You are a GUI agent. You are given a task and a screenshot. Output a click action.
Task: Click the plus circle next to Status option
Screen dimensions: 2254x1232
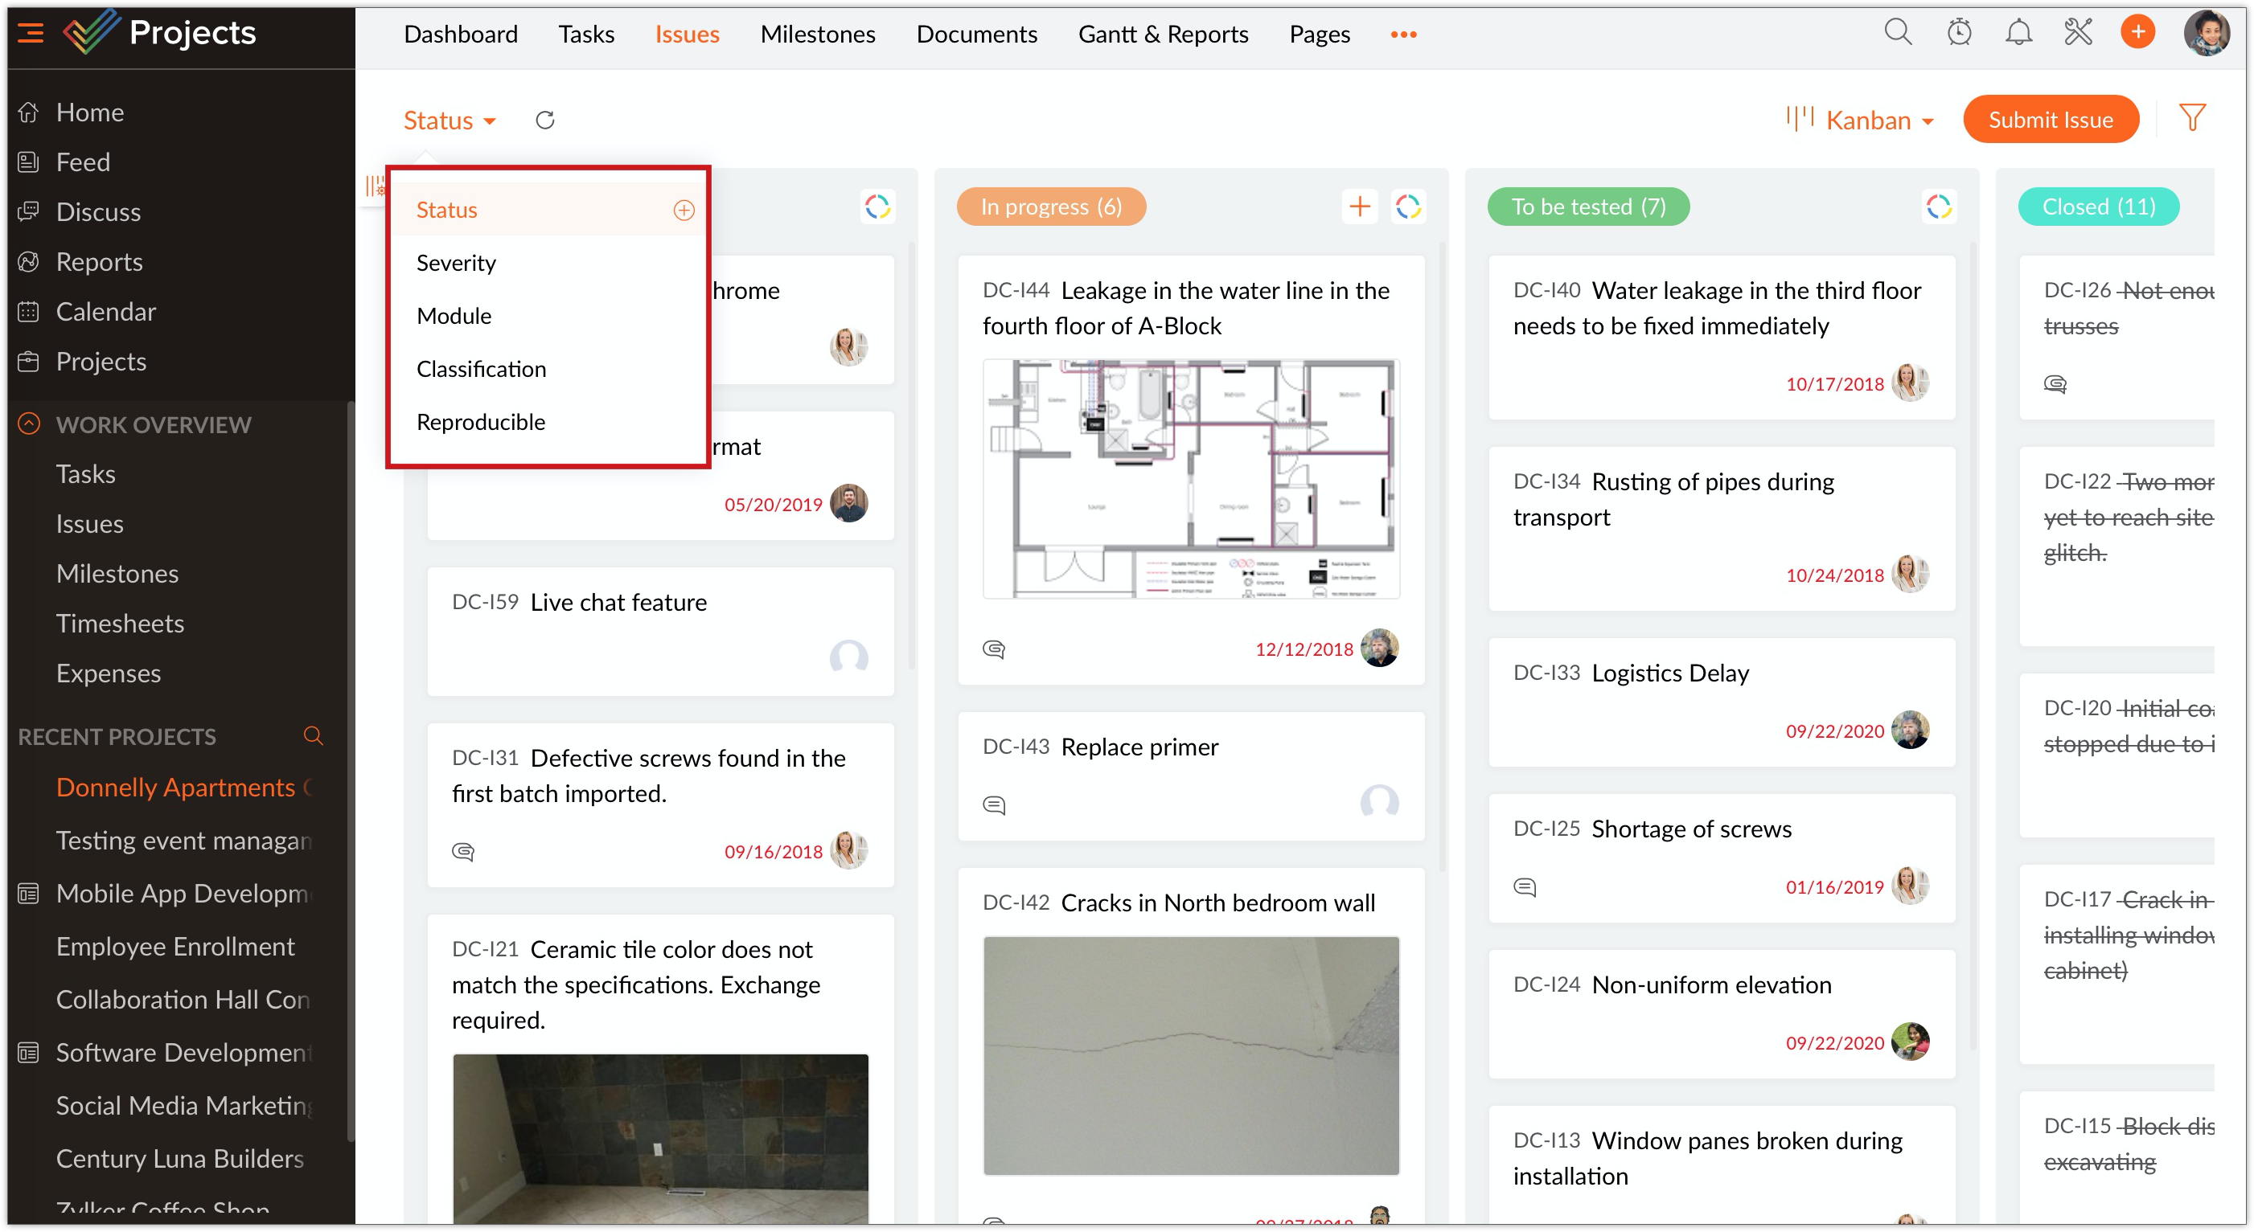pyautogui.click(x=684, y=210)
